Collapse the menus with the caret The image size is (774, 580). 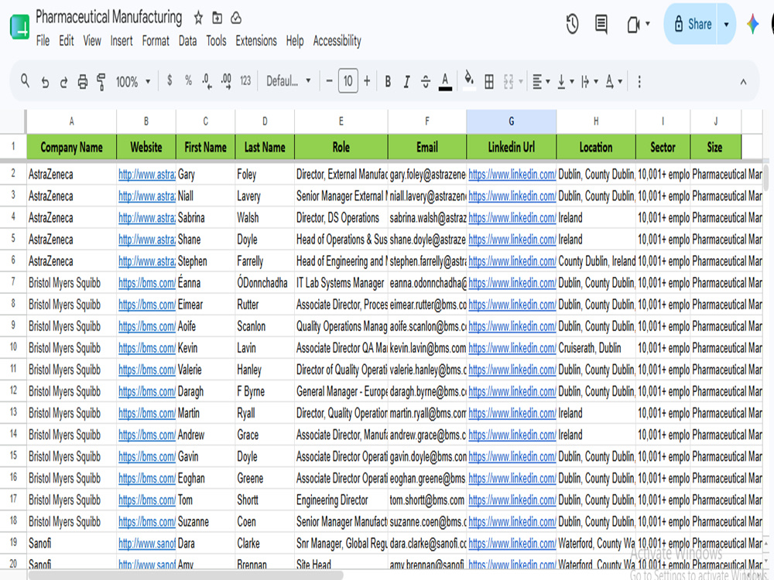coord(743,83)
